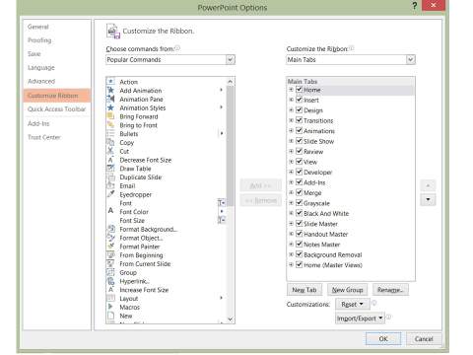Select the Animation Styles star icon

110,107
